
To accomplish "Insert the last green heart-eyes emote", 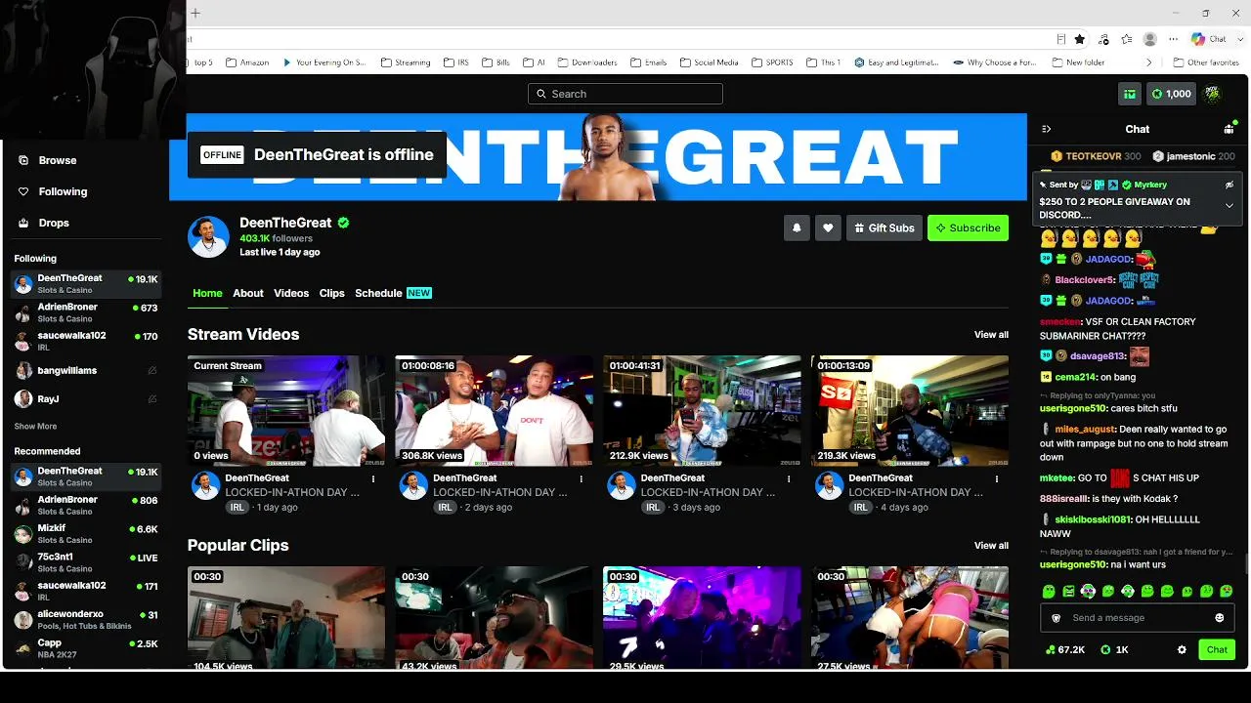I will click(x=1228, y=592).
